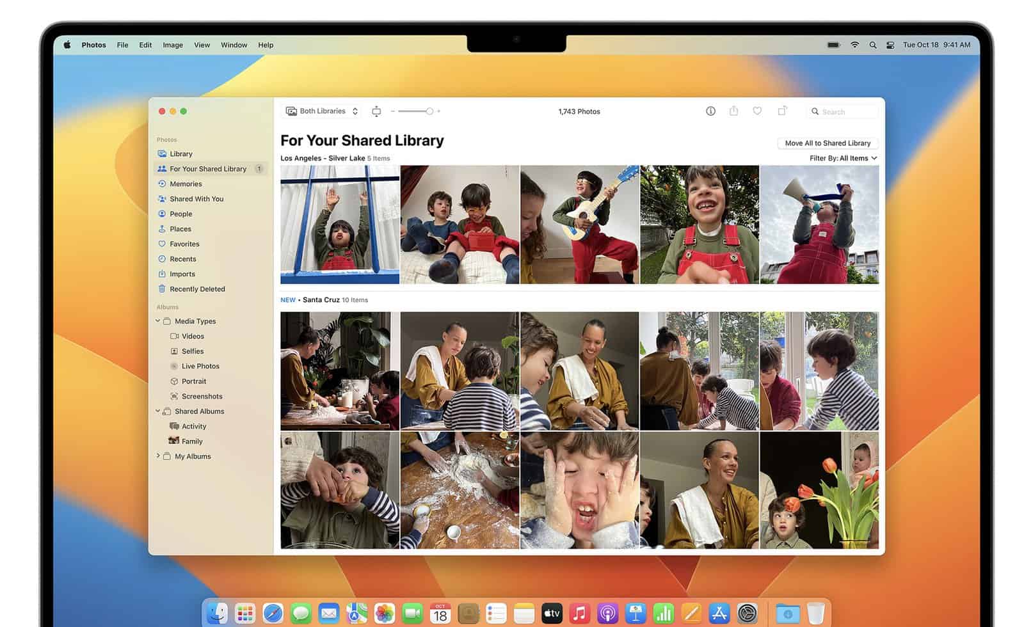
Task: Open Memories in the sidebar
Action: (x=186, y=184)
